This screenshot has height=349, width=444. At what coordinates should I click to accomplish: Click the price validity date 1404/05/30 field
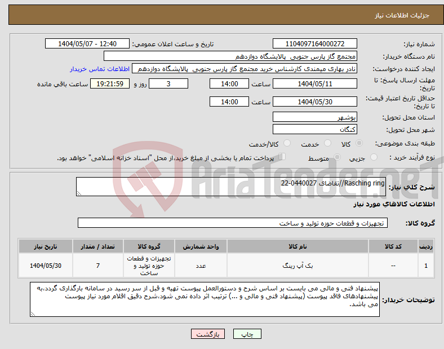pos(314,101)
